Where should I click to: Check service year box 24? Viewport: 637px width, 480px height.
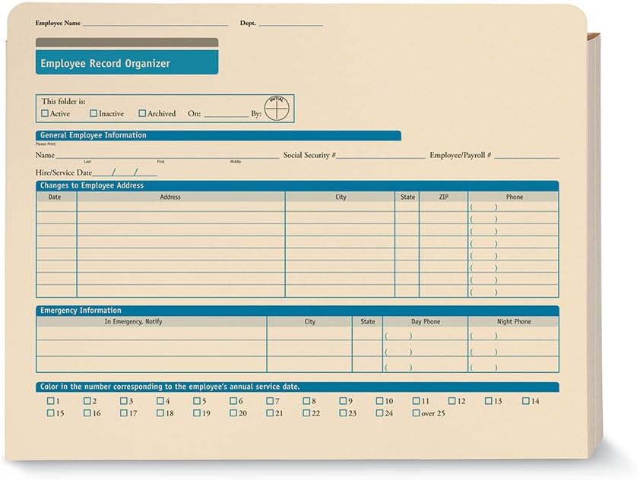pyautogui.click(x=379, y=413)
